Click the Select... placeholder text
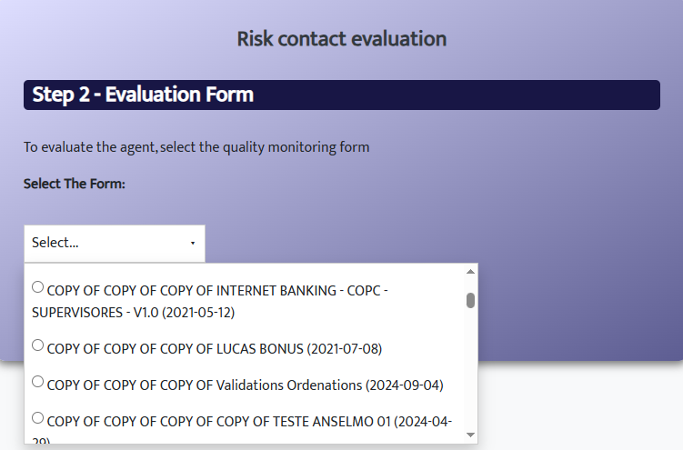 55,243
